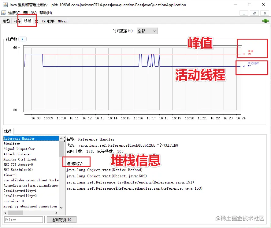
Task: Minimize the inner JConsole frame
Action: point(244,13)
